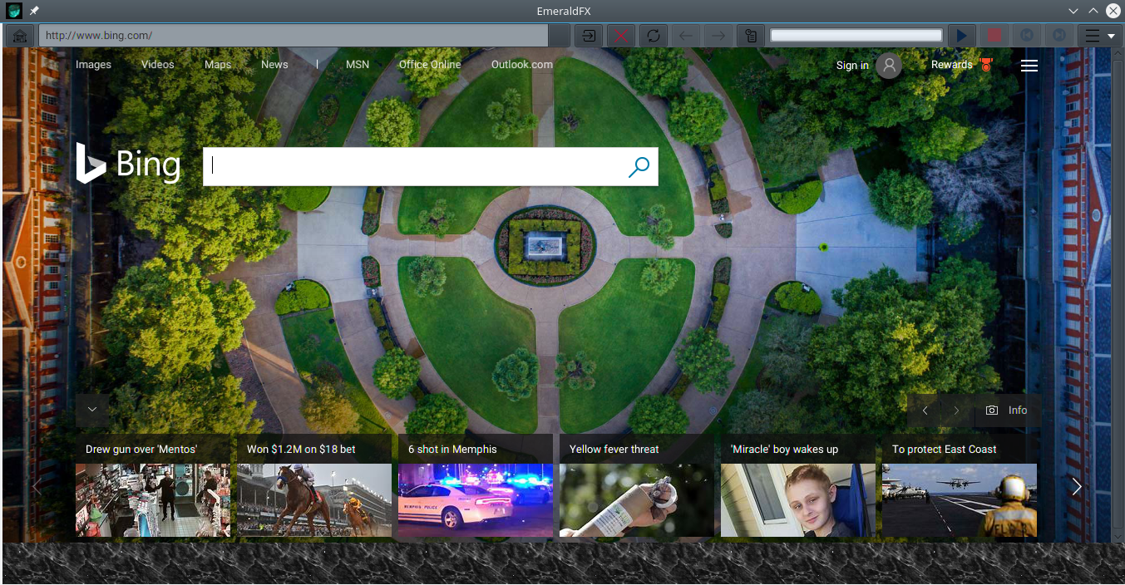1125x585 pixels.
Task: Load the entered URL with the go icon
Action: click(x=588, y=36)
